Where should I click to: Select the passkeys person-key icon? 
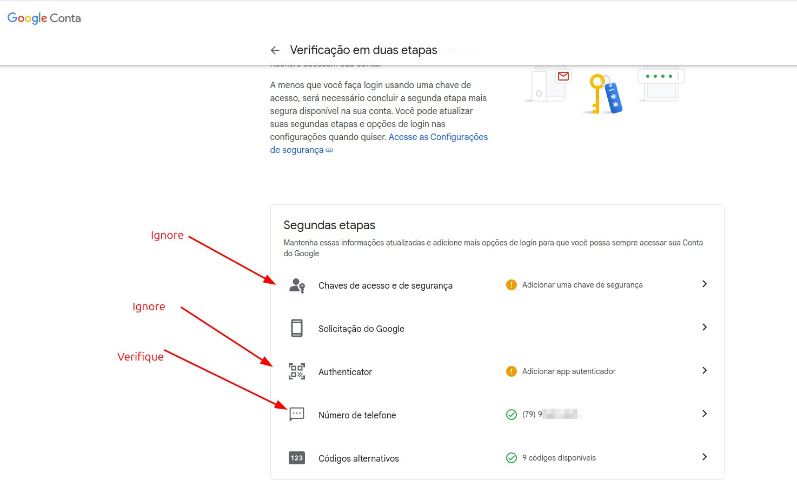click(297, 285)
